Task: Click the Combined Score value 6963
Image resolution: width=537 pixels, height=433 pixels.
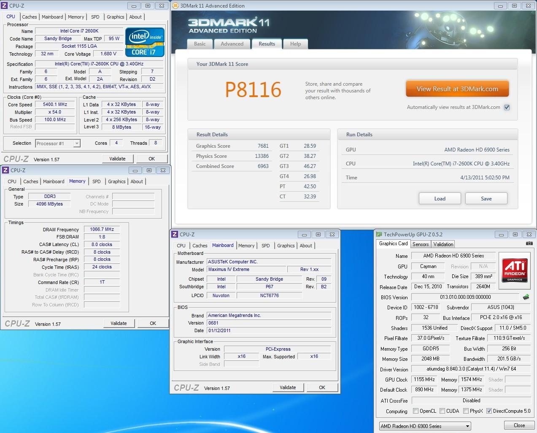Action: click(x=263, y=166)
